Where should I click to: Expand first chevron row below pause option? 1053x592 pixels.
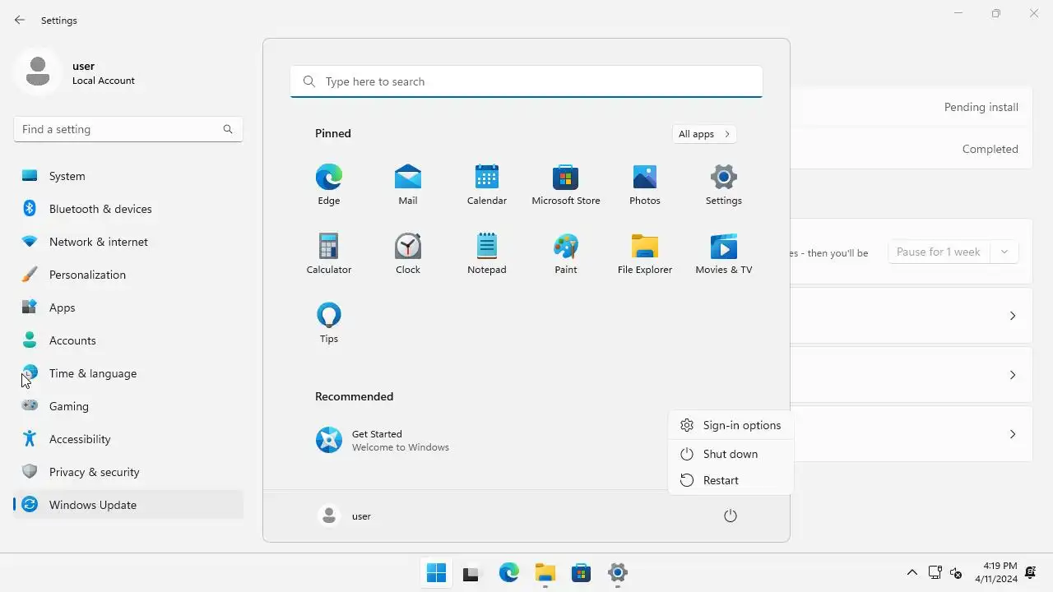click(1013, 316)
